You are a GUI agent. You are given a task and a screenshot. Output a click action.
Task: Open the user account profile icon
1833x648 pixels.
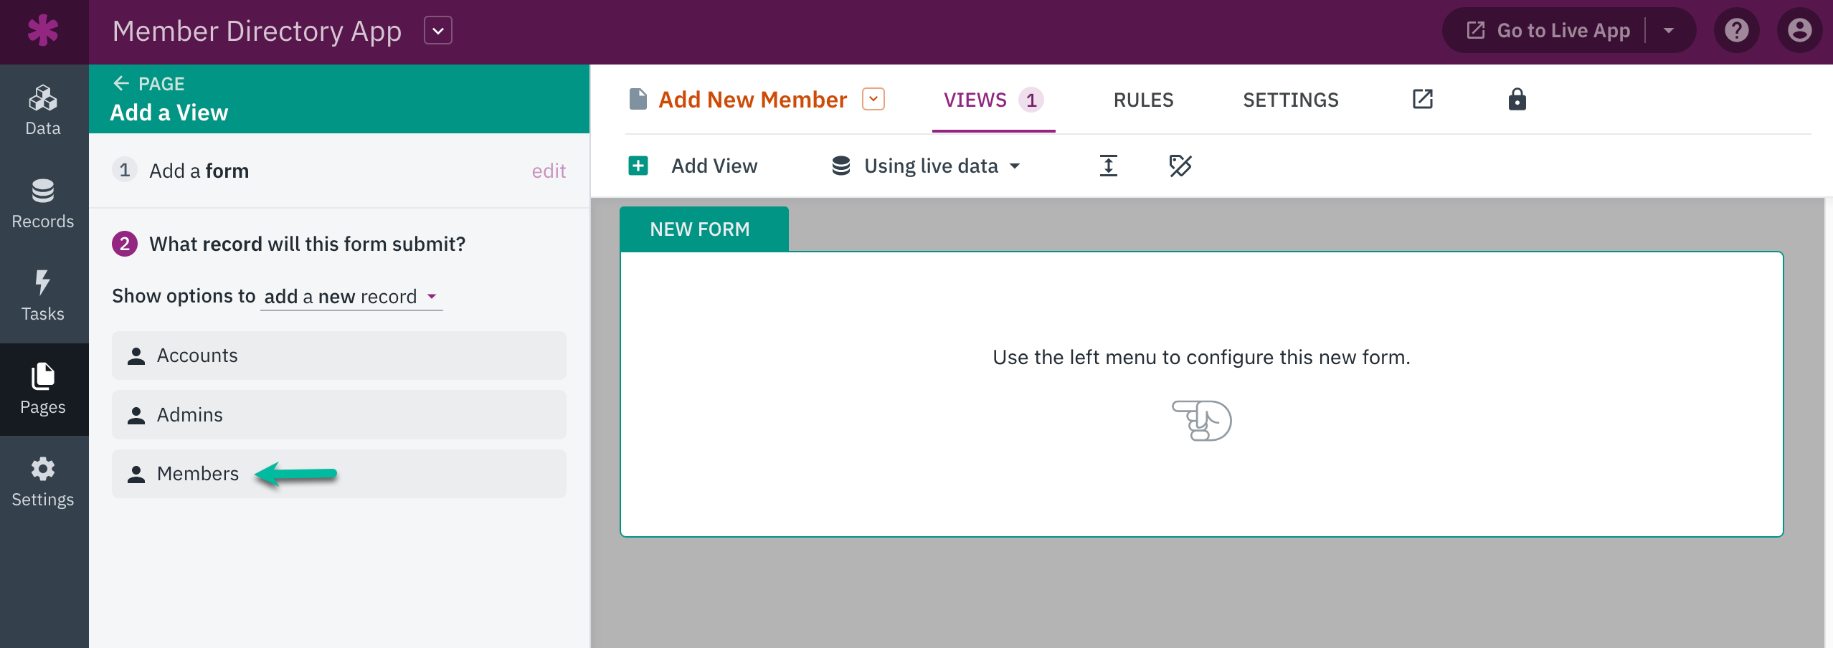click(x=1799, y=30)
